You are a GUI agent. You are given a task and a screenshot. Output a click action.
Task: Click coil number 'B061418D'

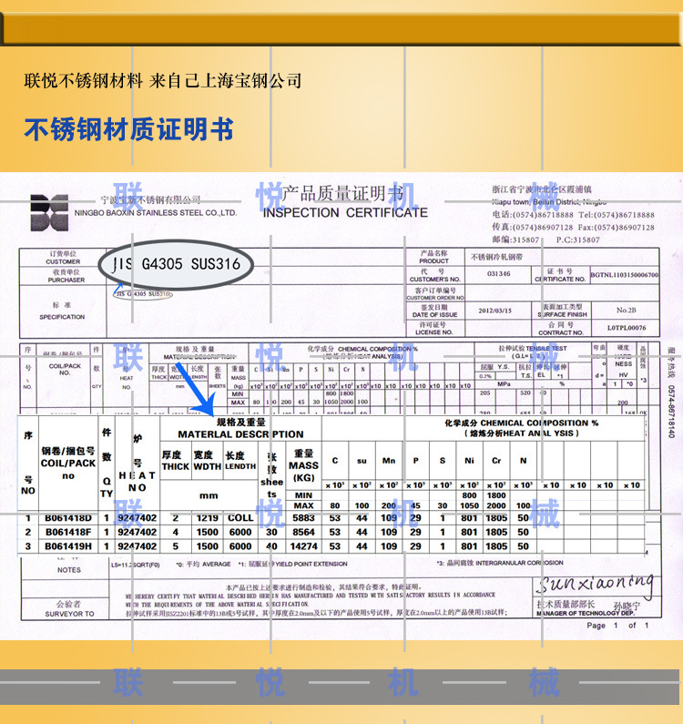coord(68,518)
